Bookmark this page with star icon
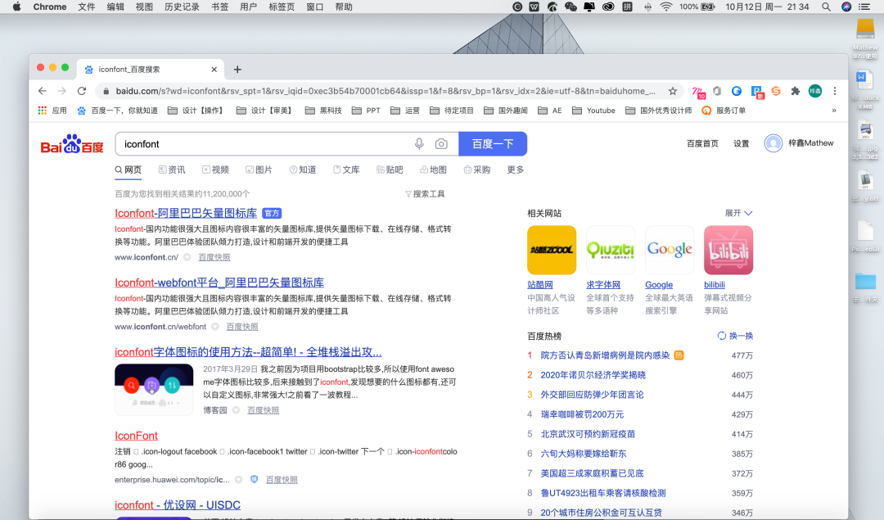This screenshot has width=884, height=520. coord(673,91)
